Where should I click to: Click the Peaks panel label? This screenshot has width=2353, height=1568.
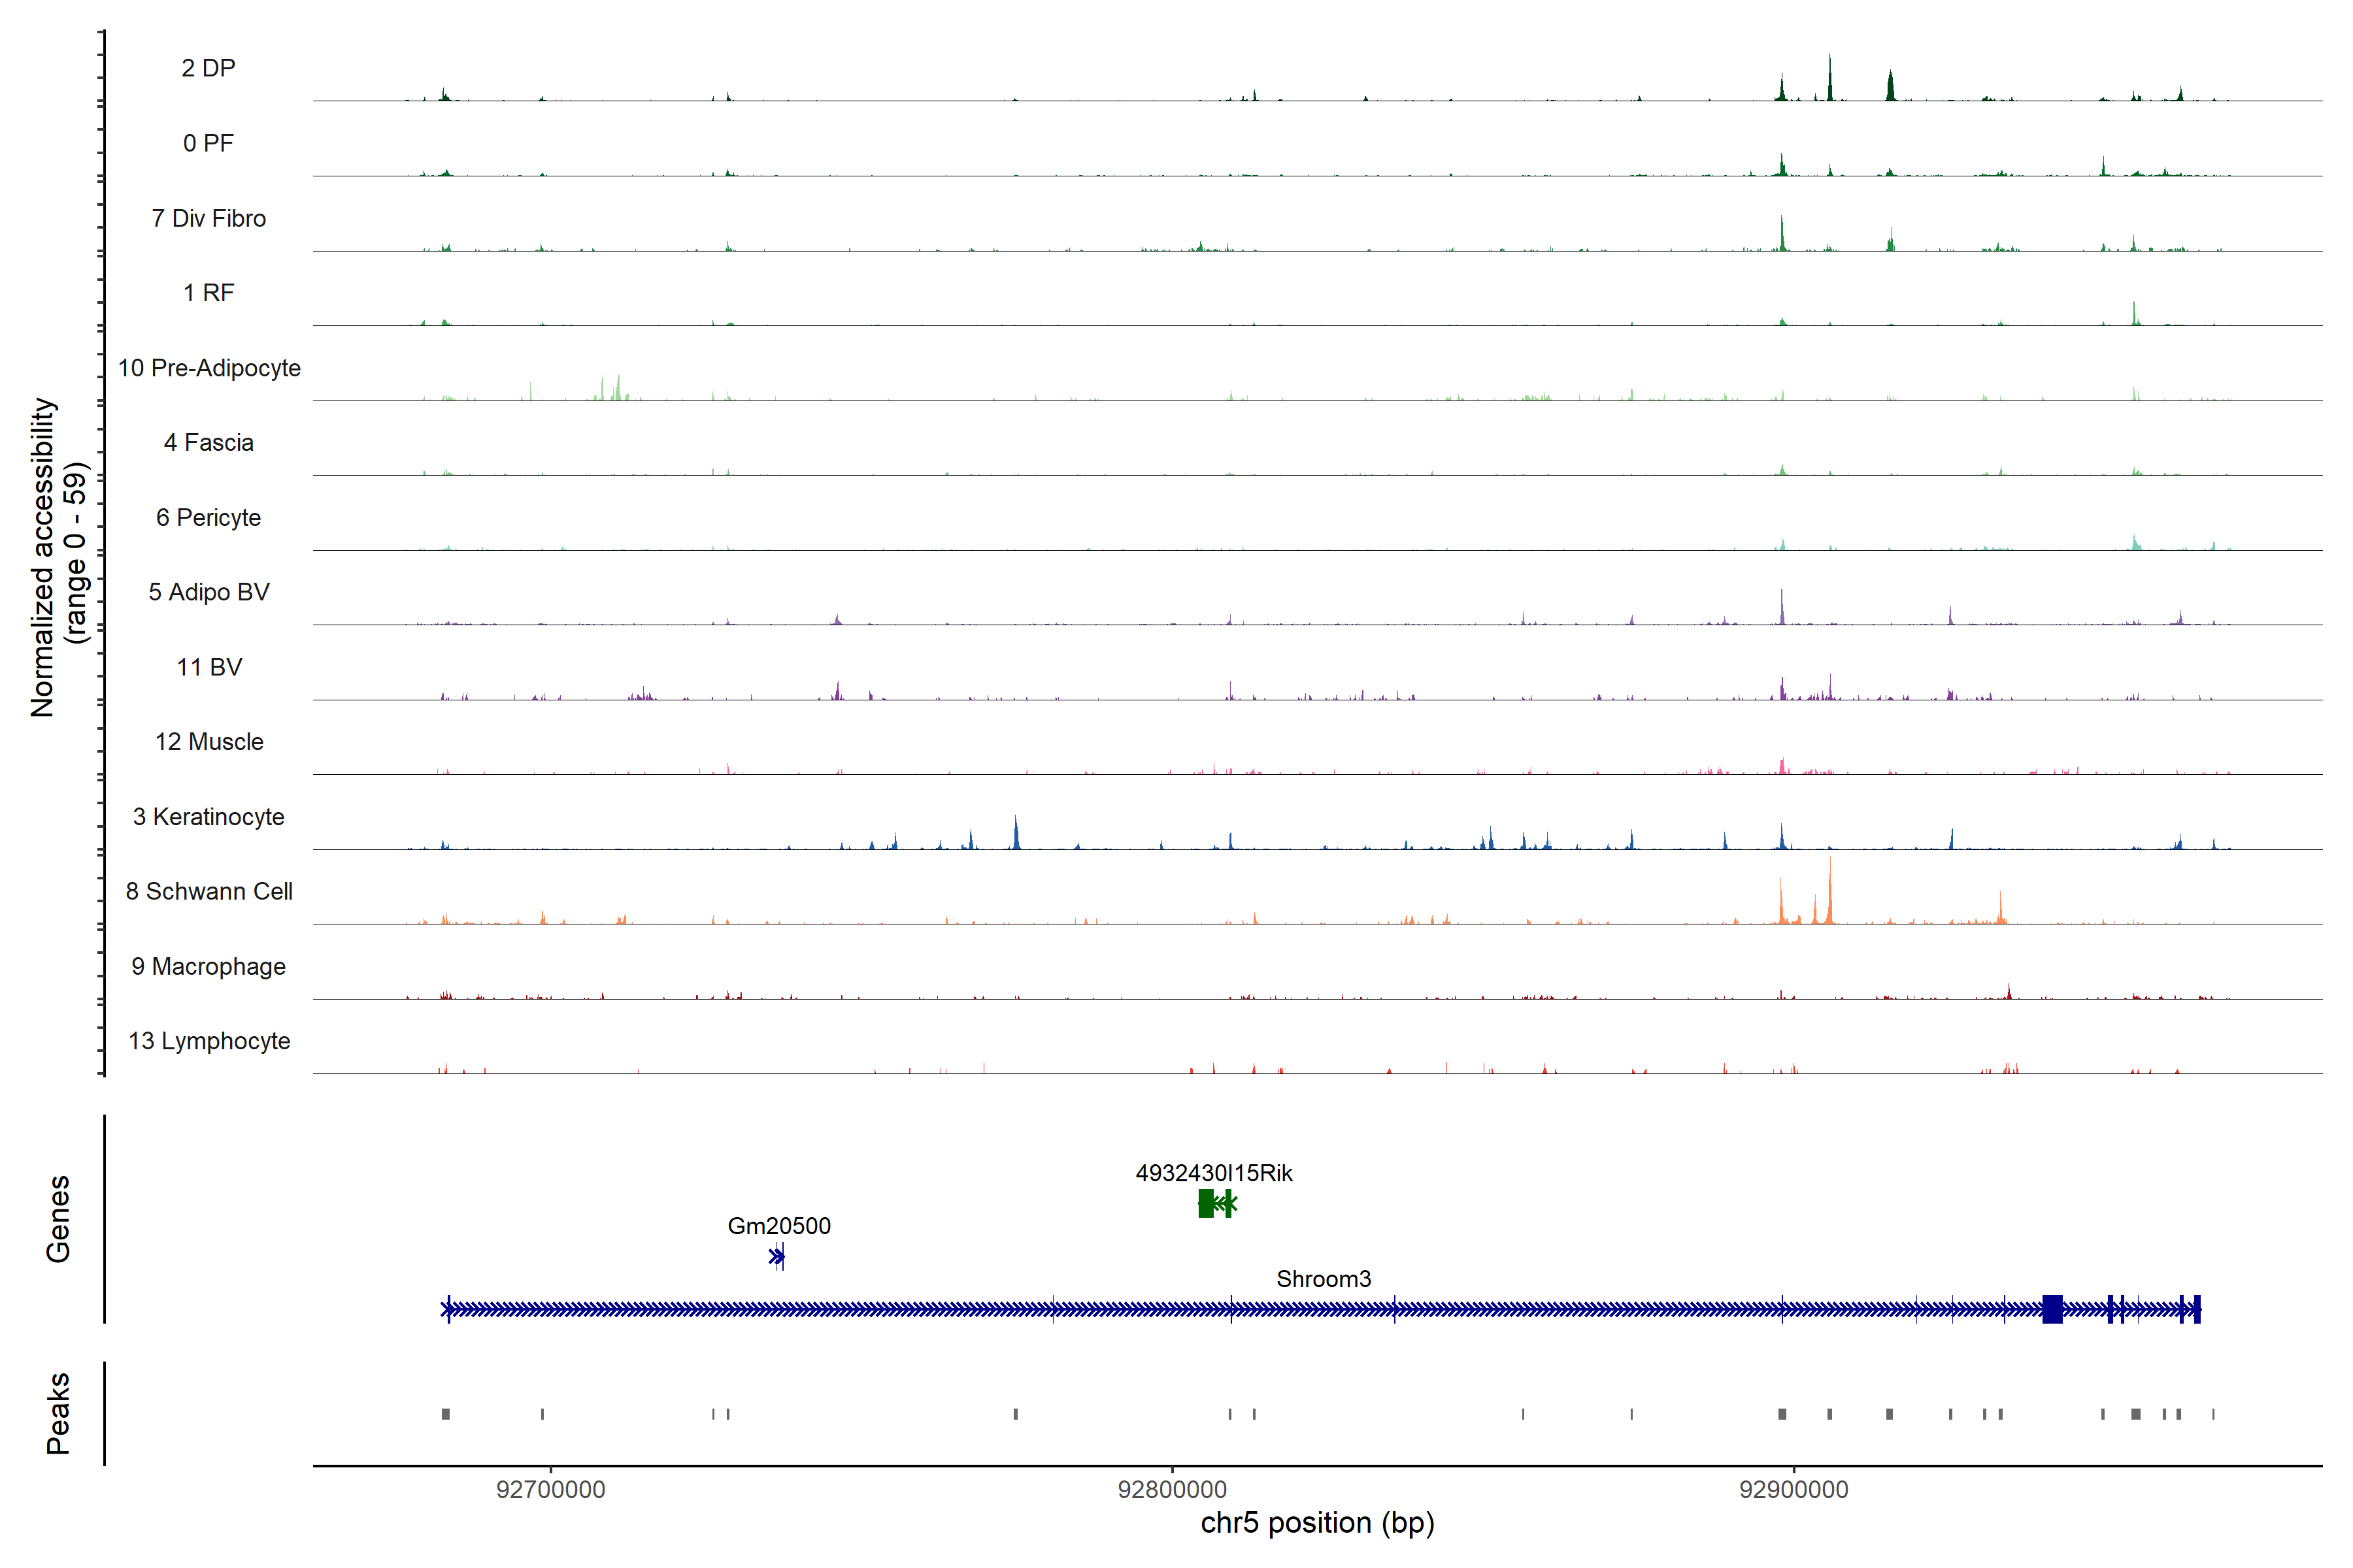58,1413
